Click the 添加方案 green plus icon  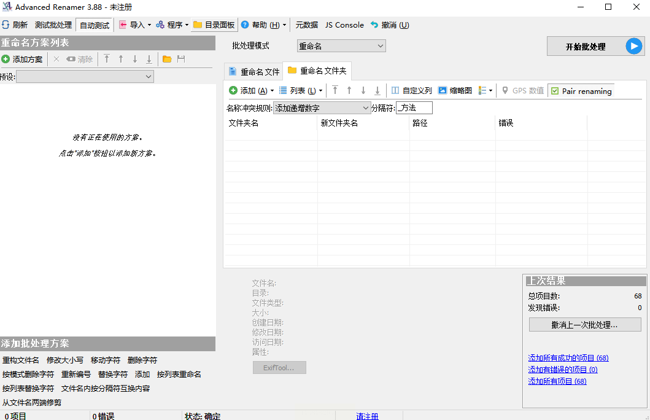6,60
